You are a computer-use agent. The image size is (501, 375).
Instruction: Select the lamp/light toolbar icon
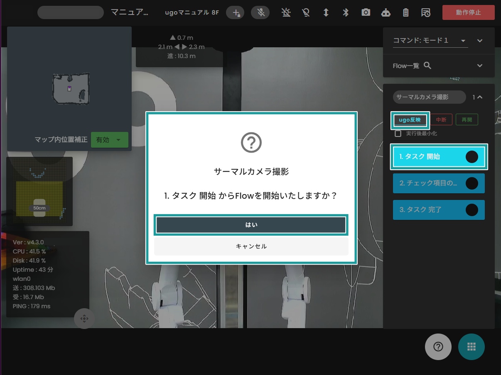[306, 12]
